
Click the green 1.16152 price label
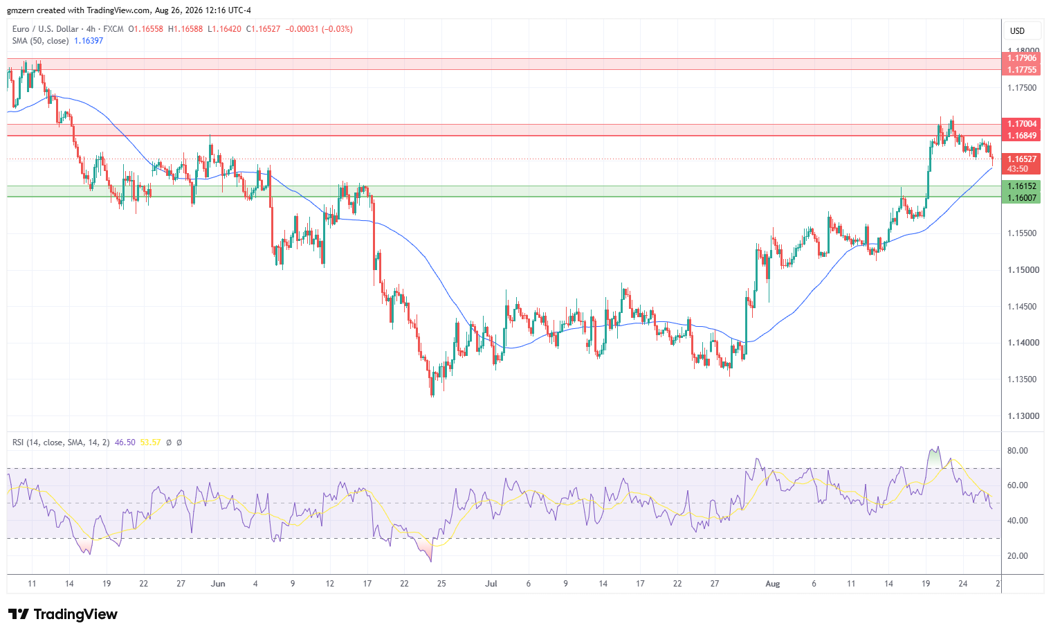tap(1022, 186)
